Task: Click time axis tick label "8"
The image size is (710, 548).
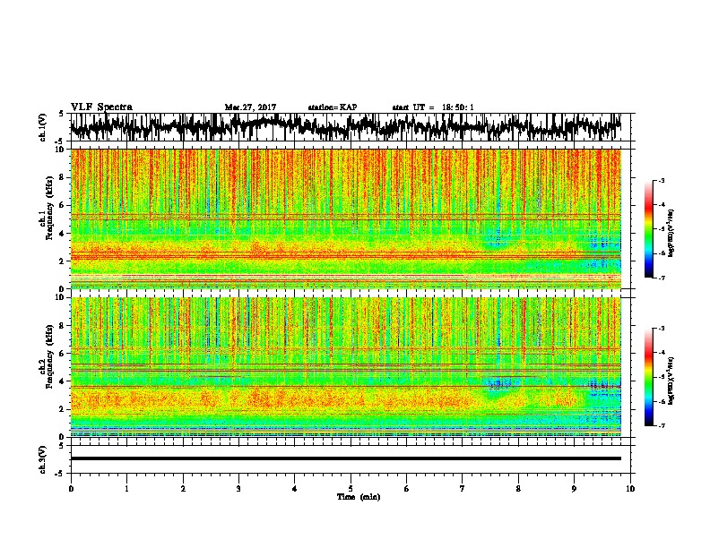Action: (518, 489)
